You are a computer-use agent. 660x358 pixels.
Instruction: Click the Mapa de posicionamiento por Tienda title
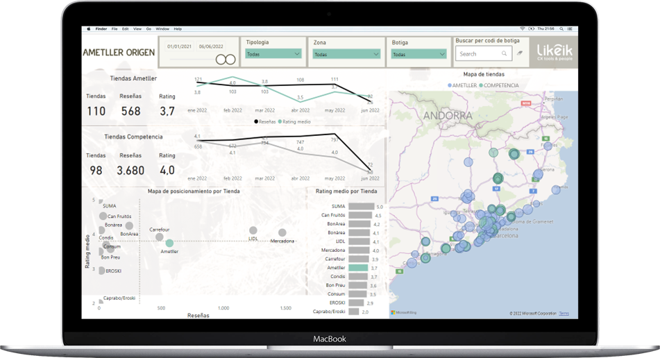tap(194, 191)
